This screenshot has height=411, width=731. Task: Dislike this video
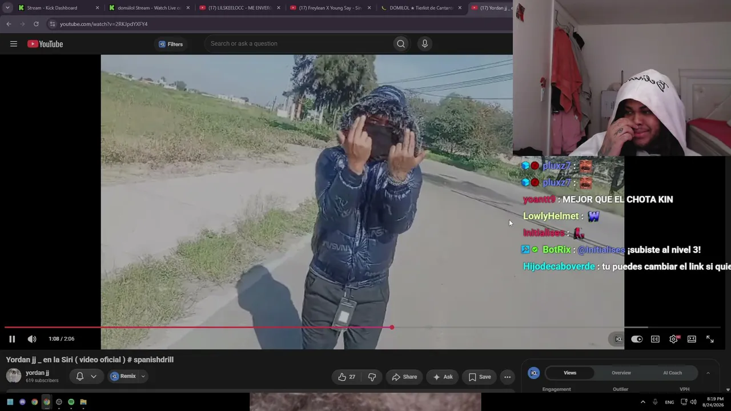pos(372,377)
